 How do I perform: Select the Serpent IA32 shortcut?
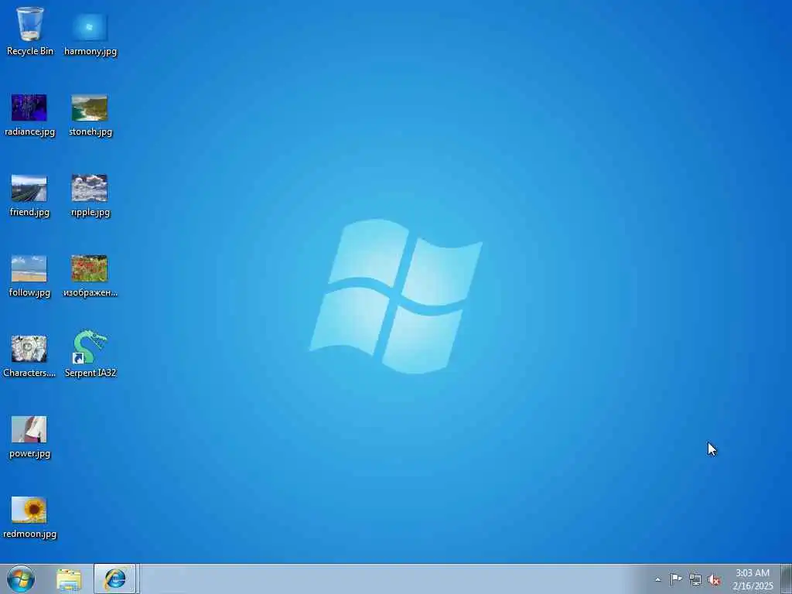point(90,353)
